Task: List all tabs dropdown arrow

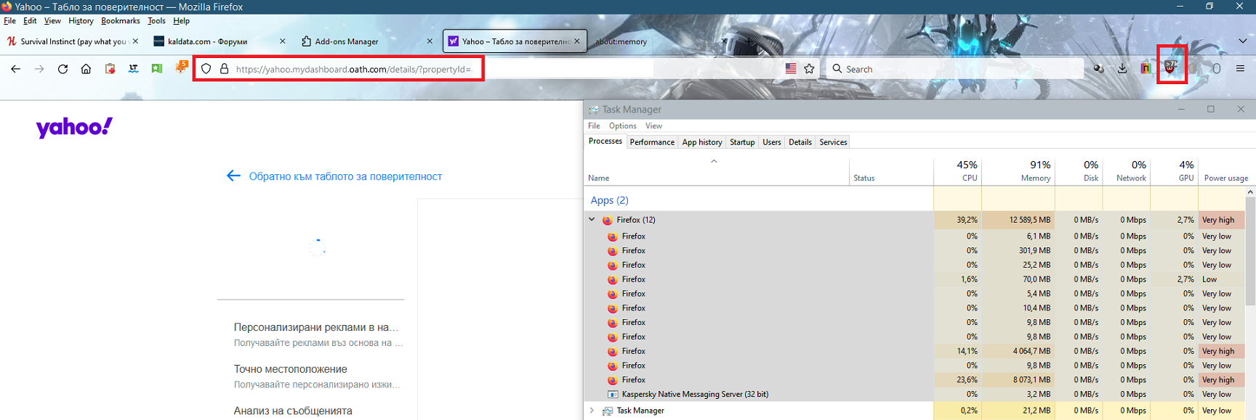Action: pyautogui.click(x=1243, y=41)
